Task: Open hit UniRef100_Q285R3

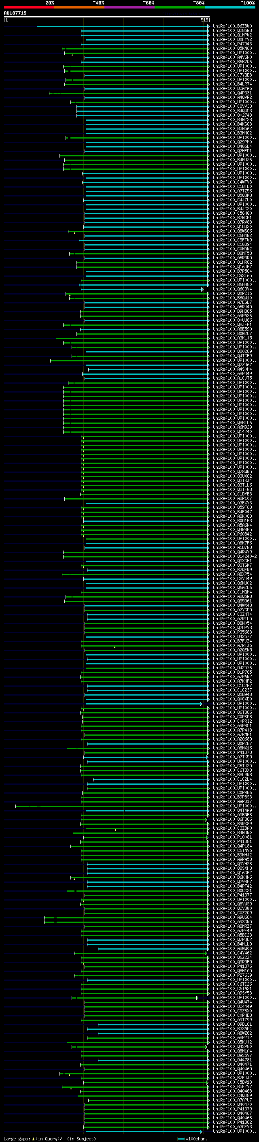Action: pos(232,31)
